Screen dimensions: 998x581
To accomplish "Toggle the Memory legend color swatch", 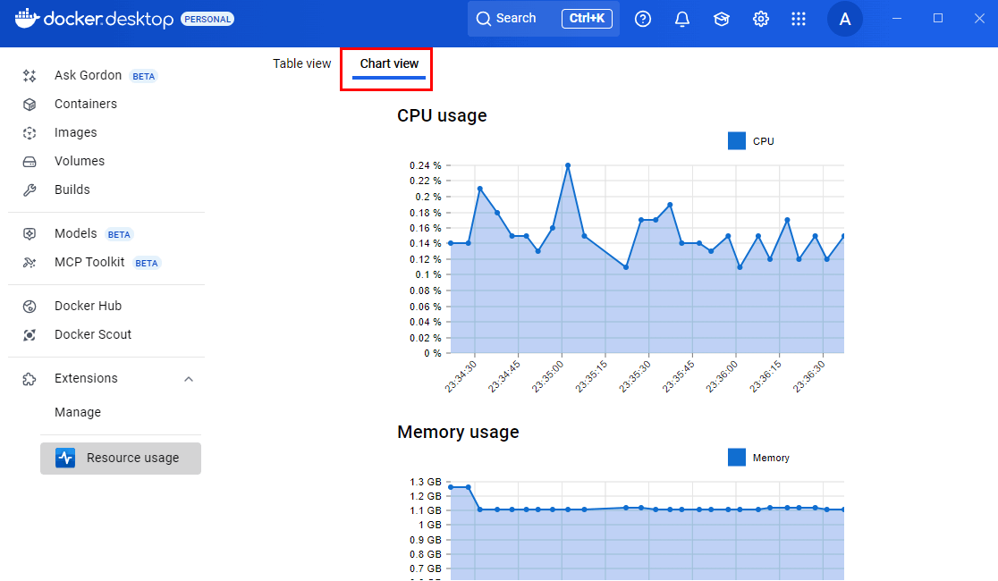I will coord(737,458).
